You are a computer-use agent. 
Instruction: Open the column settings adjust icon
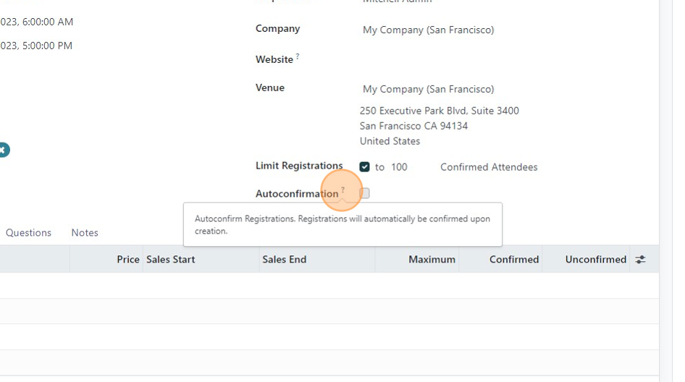(640, 259)
